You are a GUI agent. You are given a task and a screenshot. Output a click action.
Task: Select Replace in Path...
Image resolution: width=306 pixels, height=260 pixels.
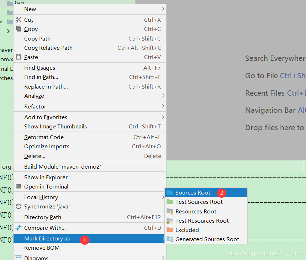click(x=90, y=86)
